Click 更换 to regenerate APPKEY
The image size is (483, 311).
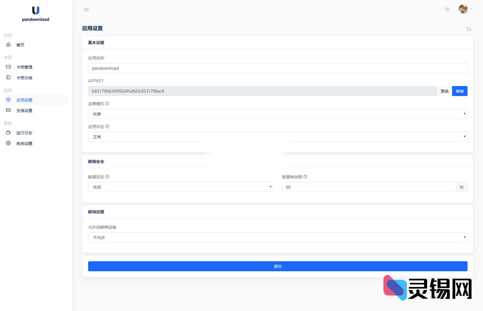pos(444,91)
